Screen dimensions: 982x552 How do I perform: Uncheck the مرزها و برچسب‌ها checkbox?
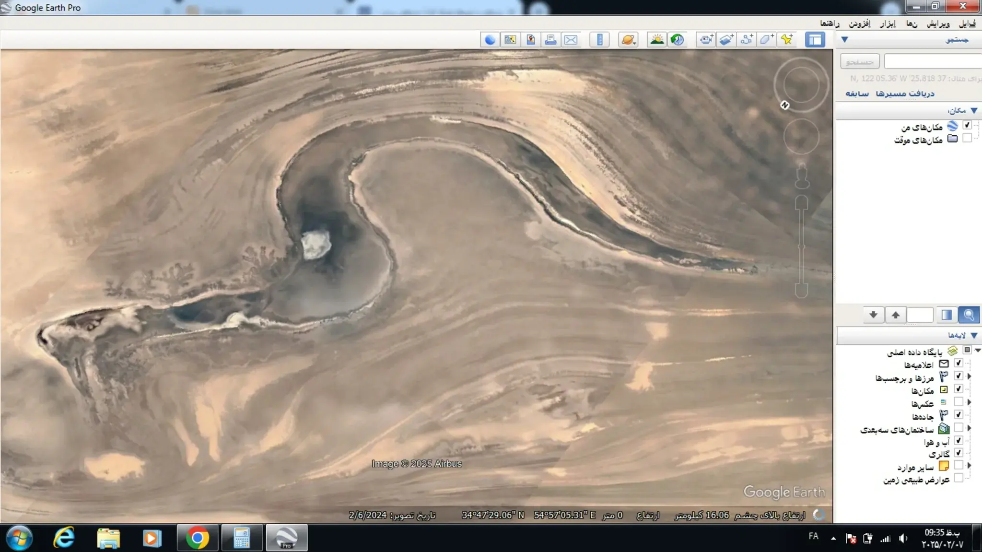pos(958,376)
